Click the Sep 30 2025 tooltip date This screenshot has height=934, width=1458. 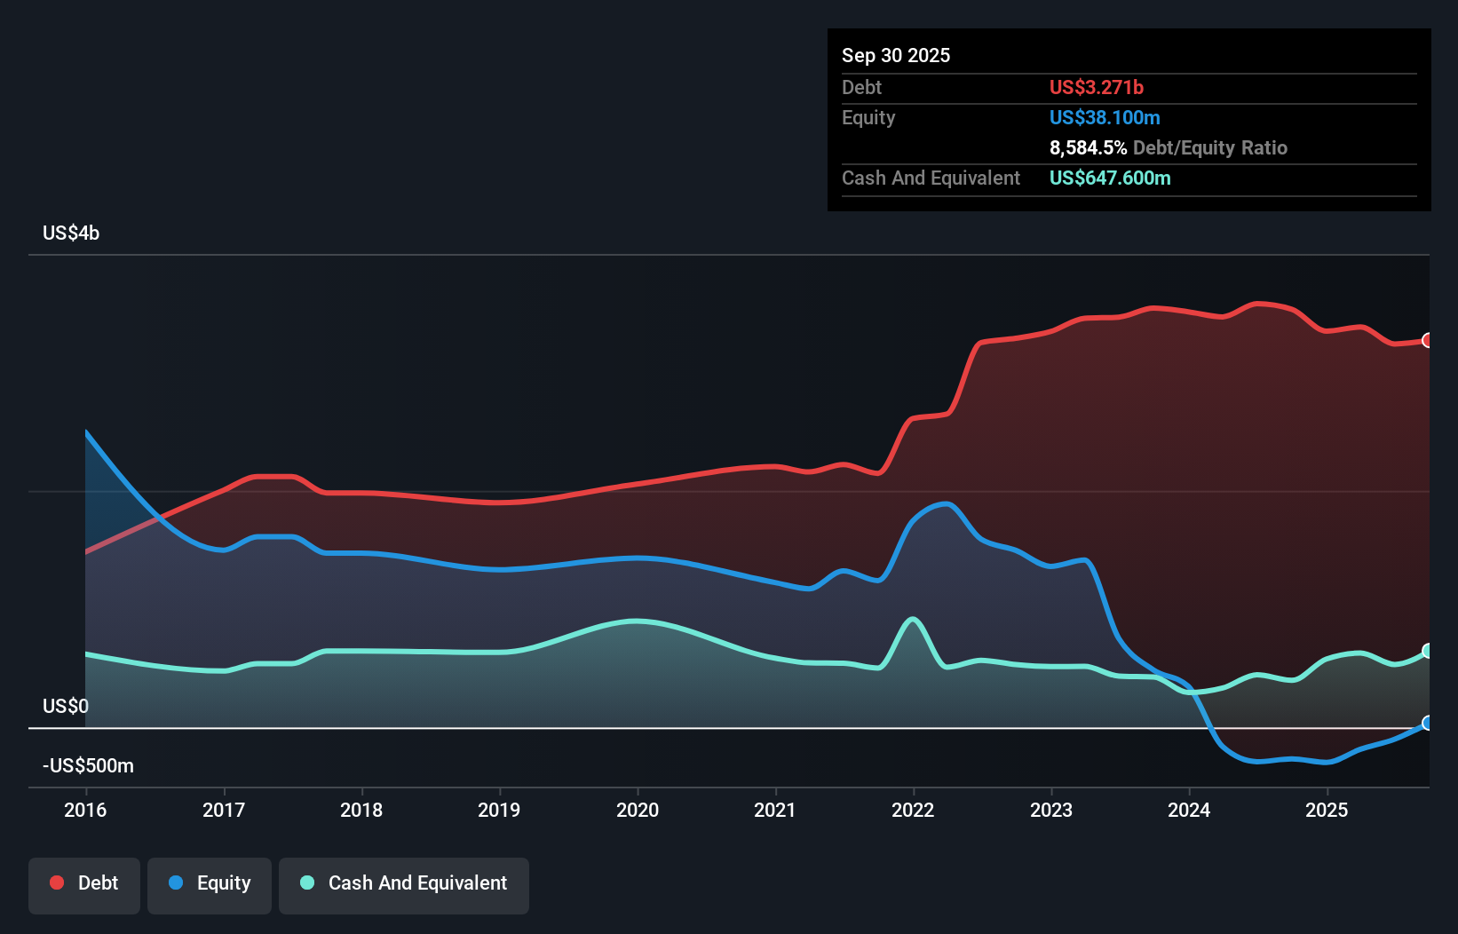(x=896, y=55)
